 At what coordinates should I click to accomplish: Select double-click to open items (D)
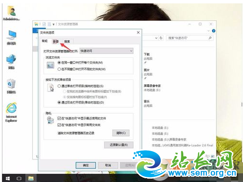click(81, 103)
